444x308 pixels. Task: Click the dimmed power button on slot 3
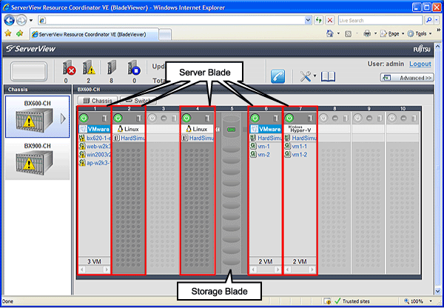[x=152, y=118]
